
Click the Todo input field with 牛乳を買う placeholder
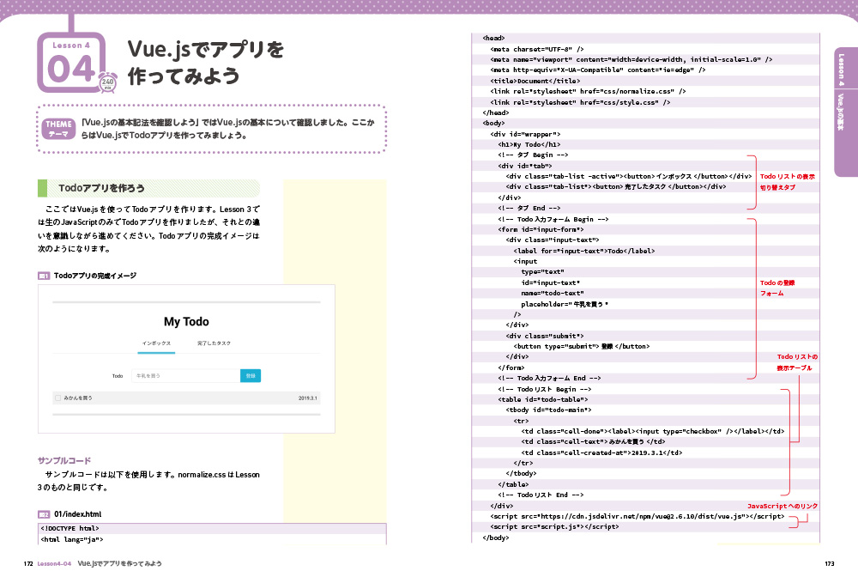point(186,375)
